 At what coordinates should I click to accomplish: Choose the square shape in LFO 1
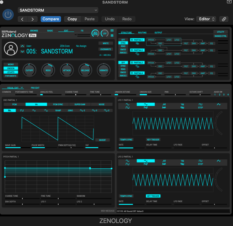(x=200, y=104)
